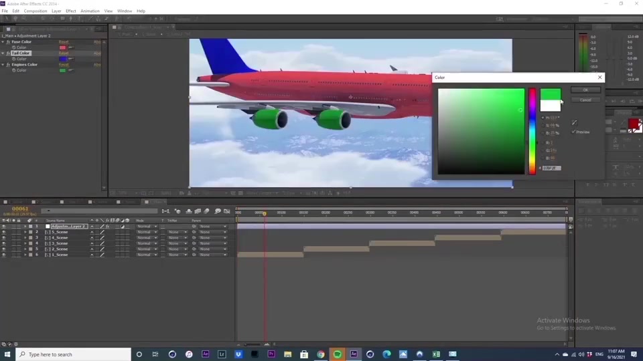Image resolution: width=643 pixels, height=361 pixels.
Task: Click the blue Tail Color swatch
Action: coord(63,59)
